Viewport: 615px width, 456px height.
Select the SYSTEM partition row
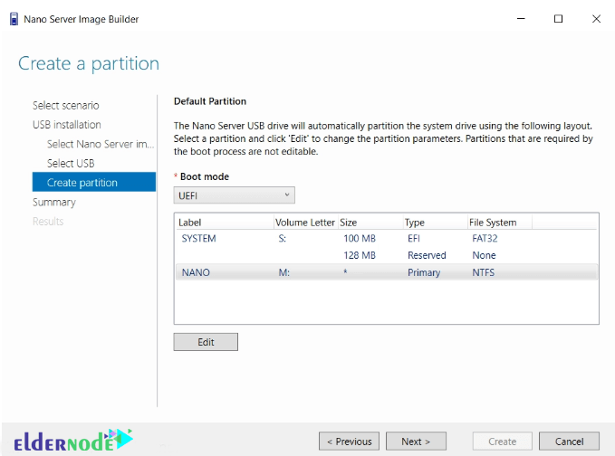(387, 238)
